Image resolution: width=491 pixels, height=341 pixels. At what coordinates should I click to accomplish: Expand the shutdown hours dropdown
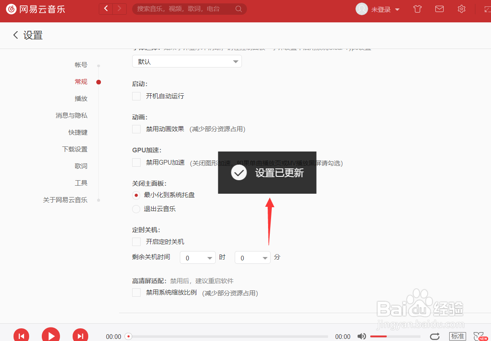click(x=197, y=257)
